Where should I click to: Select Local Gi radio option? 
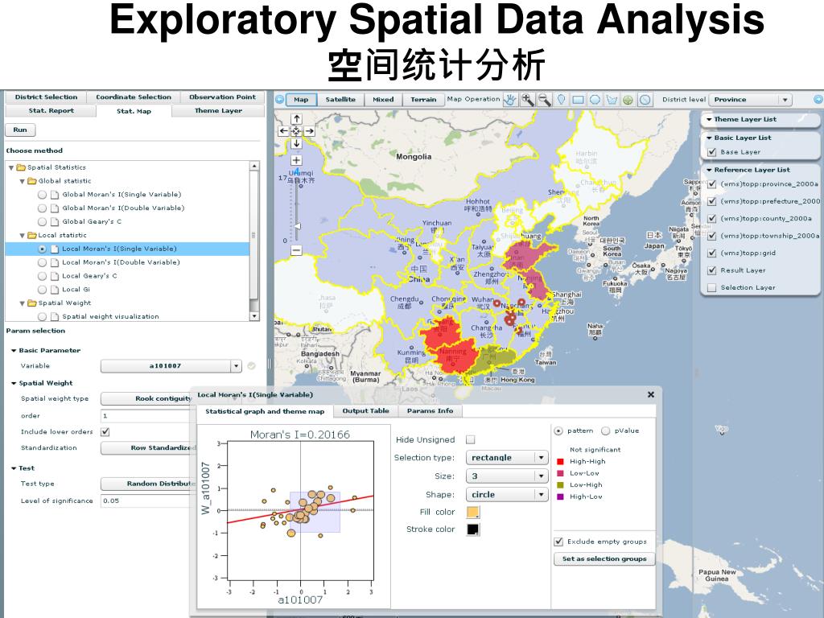(x=42, y=290)
